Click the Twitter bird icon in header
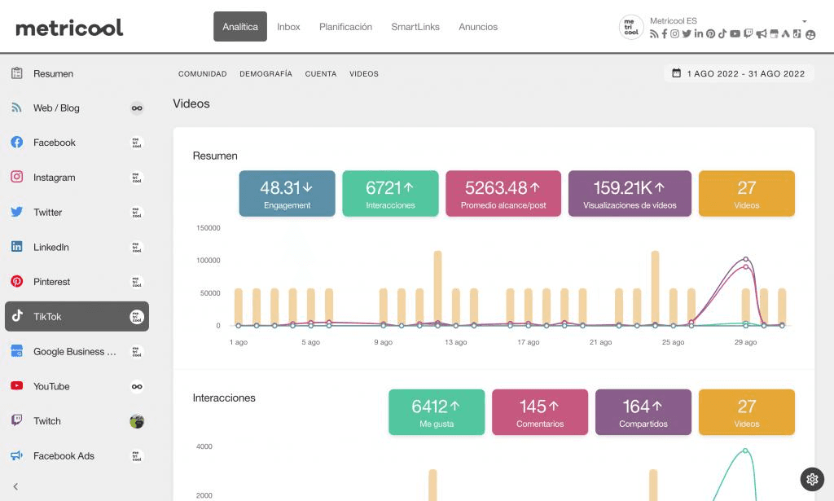834x501 pixels. 687,34
